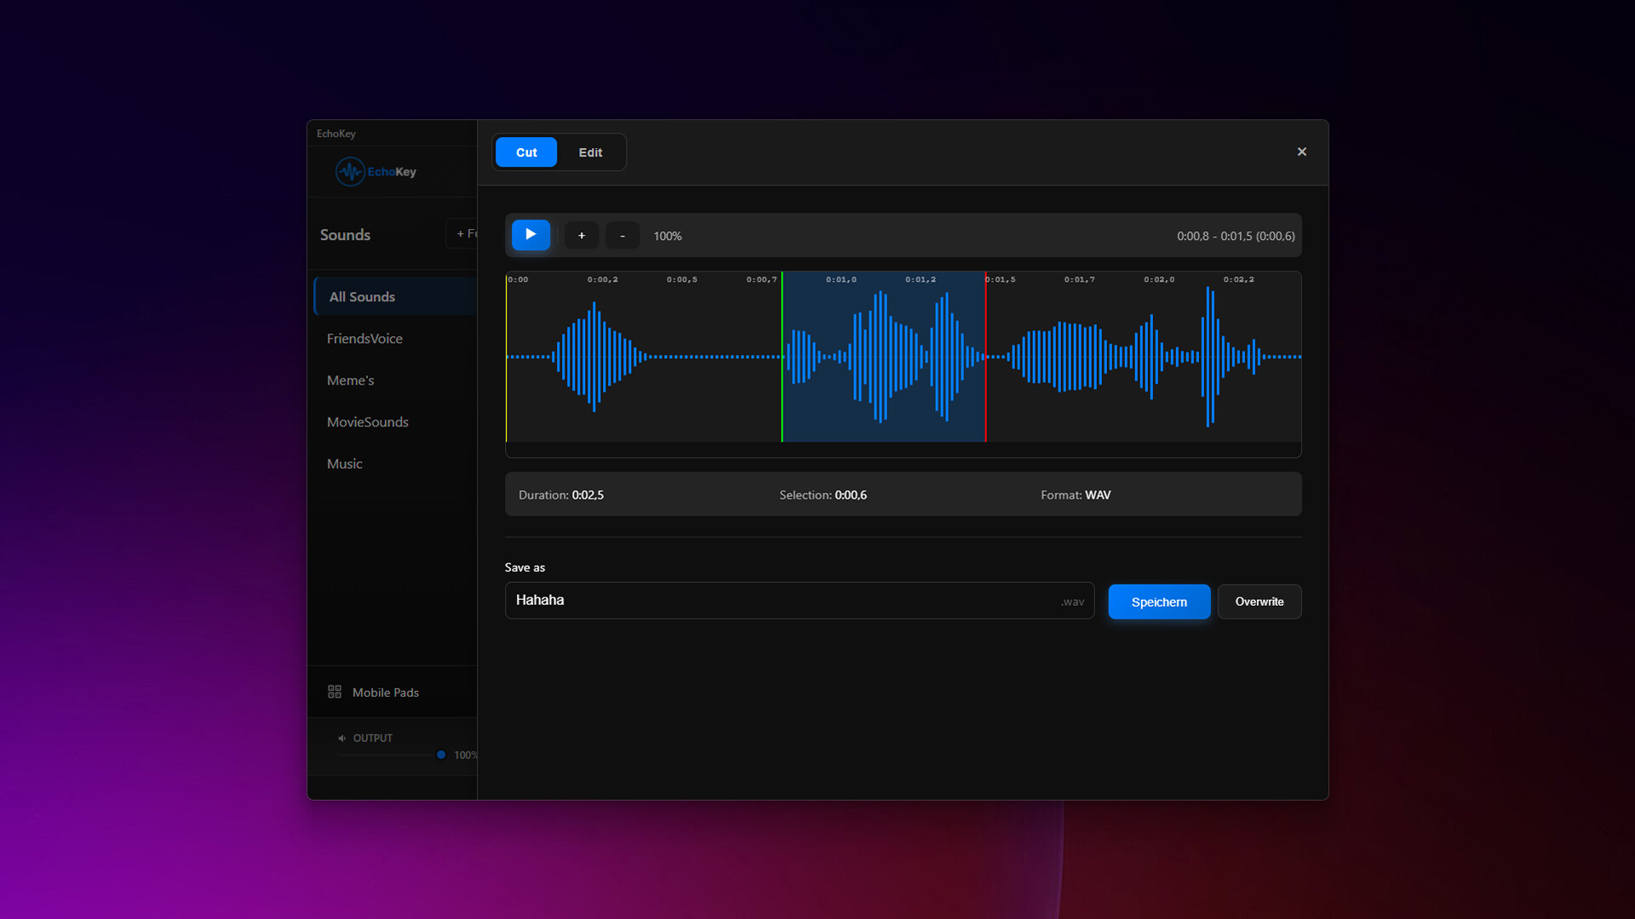
Task: Close the editor with X icon
Action: click(1301, 151)
